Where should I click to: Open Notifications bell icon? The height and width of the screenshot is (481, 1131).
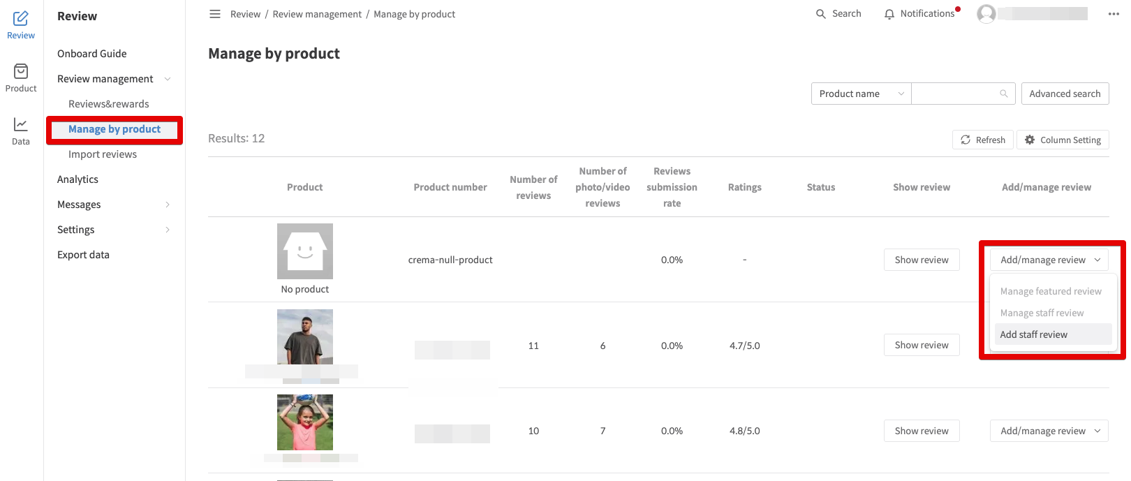click(x=889, y=14)
